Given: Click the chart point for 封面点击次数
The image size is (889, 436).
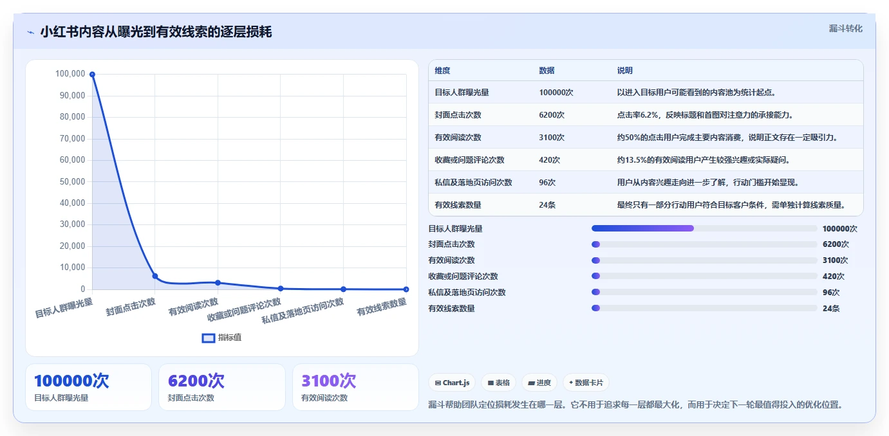Looking at the screenshot, I should point(155,276).
